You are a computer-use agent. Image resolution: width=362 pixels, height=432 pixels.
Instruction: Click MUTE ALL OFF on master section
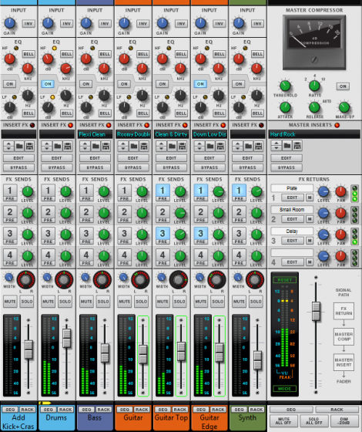283,420
